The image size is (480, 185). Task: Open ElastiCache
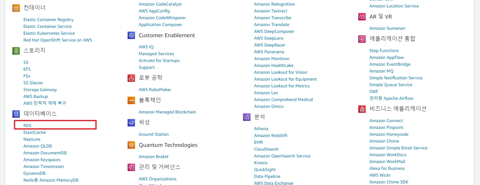(x=35, y=132)
